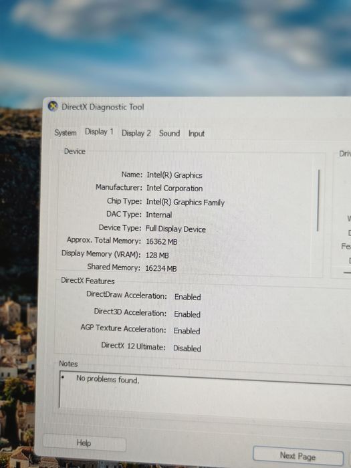This screenshot has width=351, height=468.
Task: Click the '128 MB' VRAM value
Action: coord(157,255)
